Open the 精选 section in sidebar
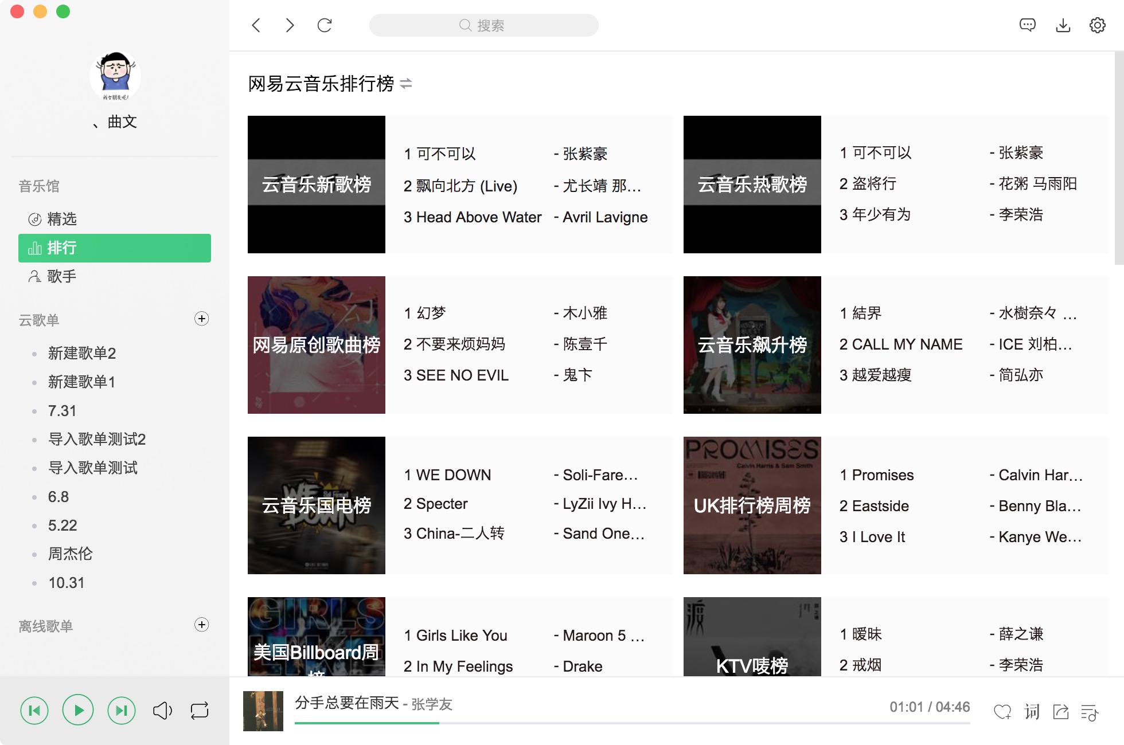 61,219
